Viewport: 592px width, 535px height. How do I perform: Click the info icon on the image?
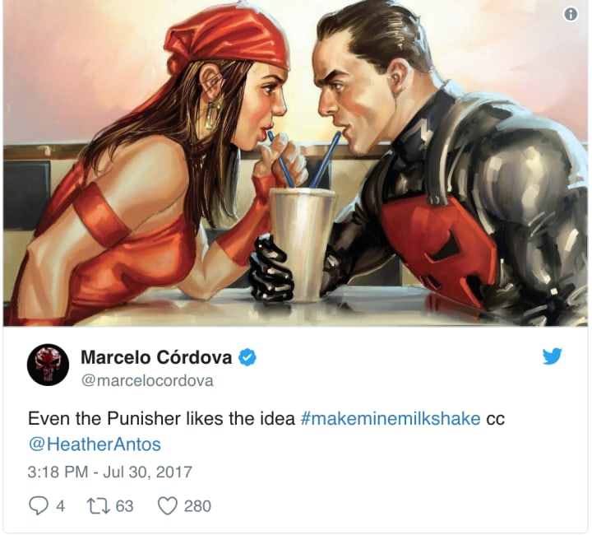point(571,14)
